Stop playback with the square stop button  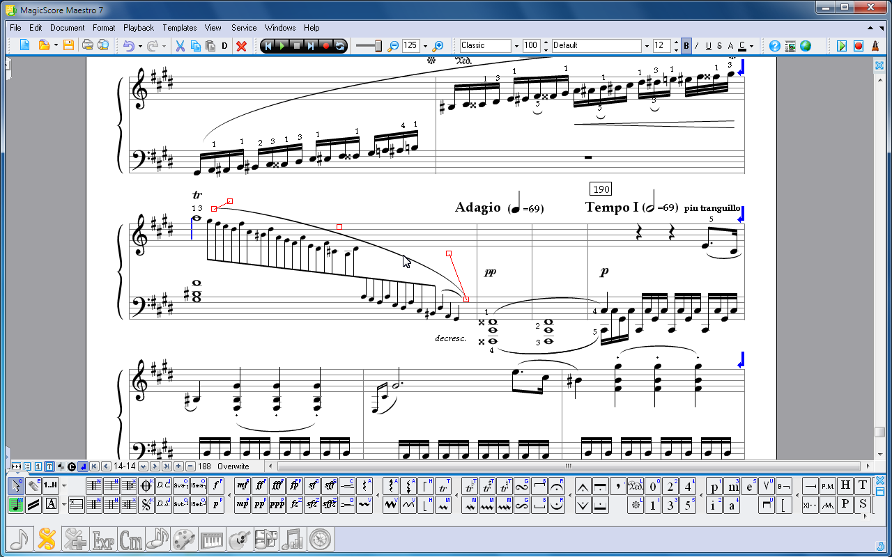[296, 46]
